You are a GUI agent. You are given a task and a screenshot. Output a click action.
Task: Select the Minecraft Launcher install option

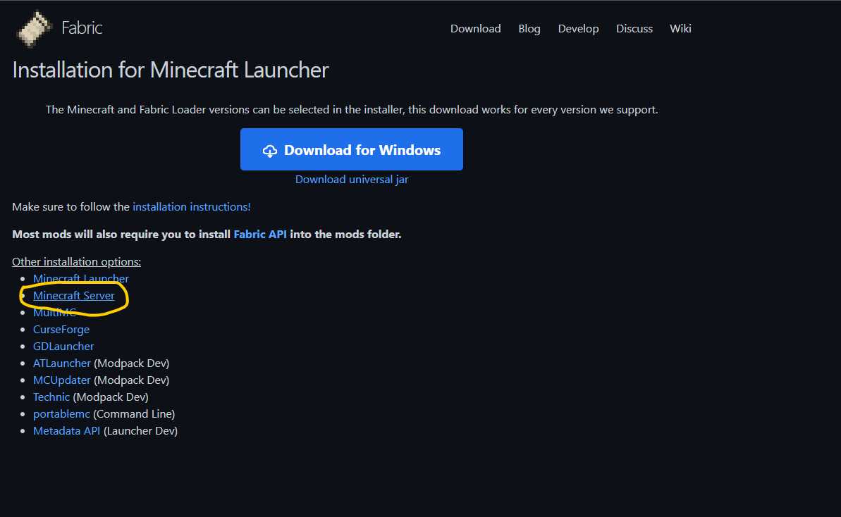81,279
